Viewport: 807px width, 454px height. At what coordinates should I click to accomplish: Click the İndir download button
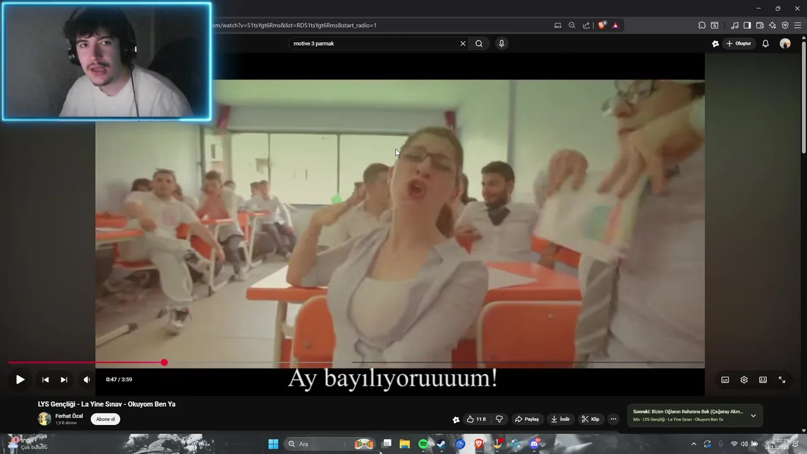[560, 419]
